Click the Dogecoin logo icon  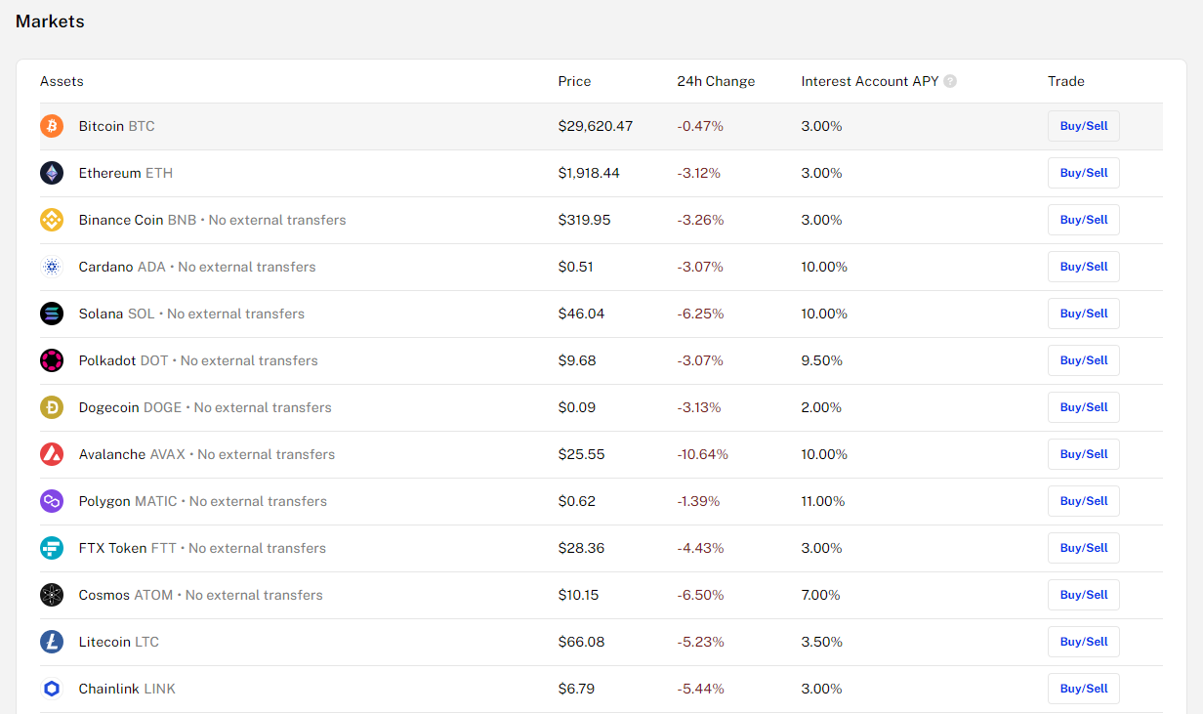(52, 407)
